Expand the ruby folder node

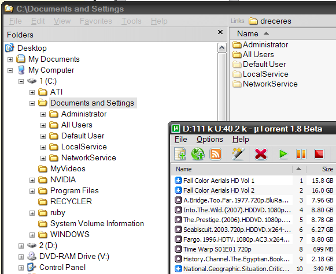click(32, 213)
